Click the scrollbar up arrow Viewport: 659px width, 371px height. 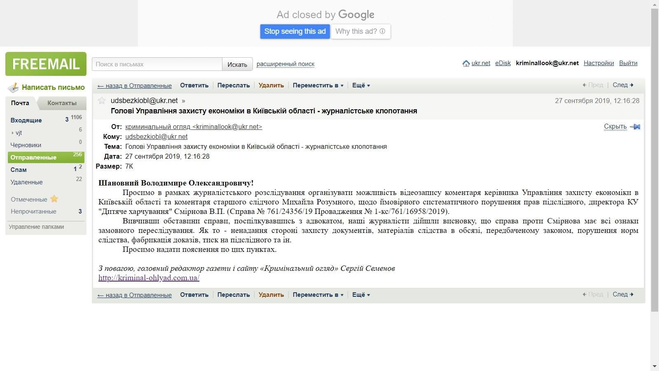[654, 4]
